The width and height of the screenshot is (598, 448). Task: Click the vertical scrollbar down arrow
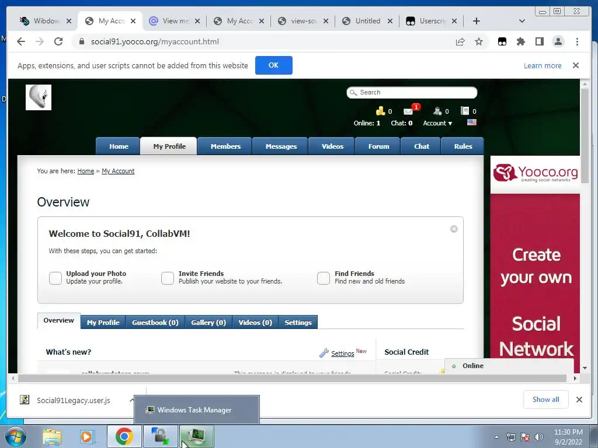click(585, 367)
